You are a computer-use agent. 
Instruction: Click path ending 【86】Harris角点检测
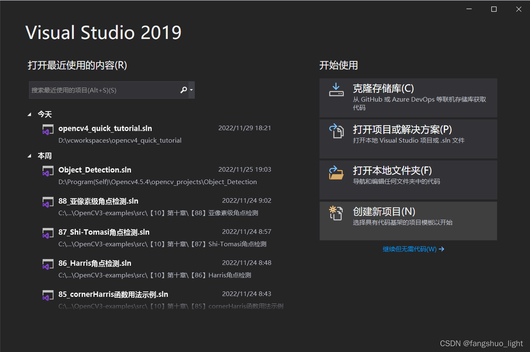[155, 275]
